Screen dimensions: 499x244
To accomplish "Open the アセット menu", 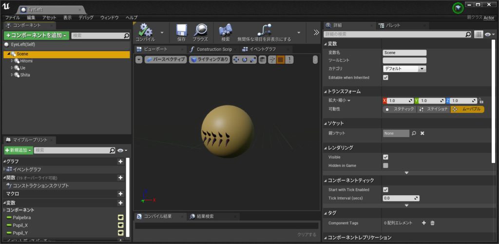I will coord(49,18).
